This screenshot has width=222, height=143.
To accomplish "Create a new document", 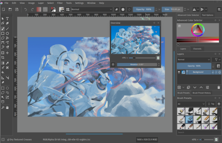I will tap(3, 9).
